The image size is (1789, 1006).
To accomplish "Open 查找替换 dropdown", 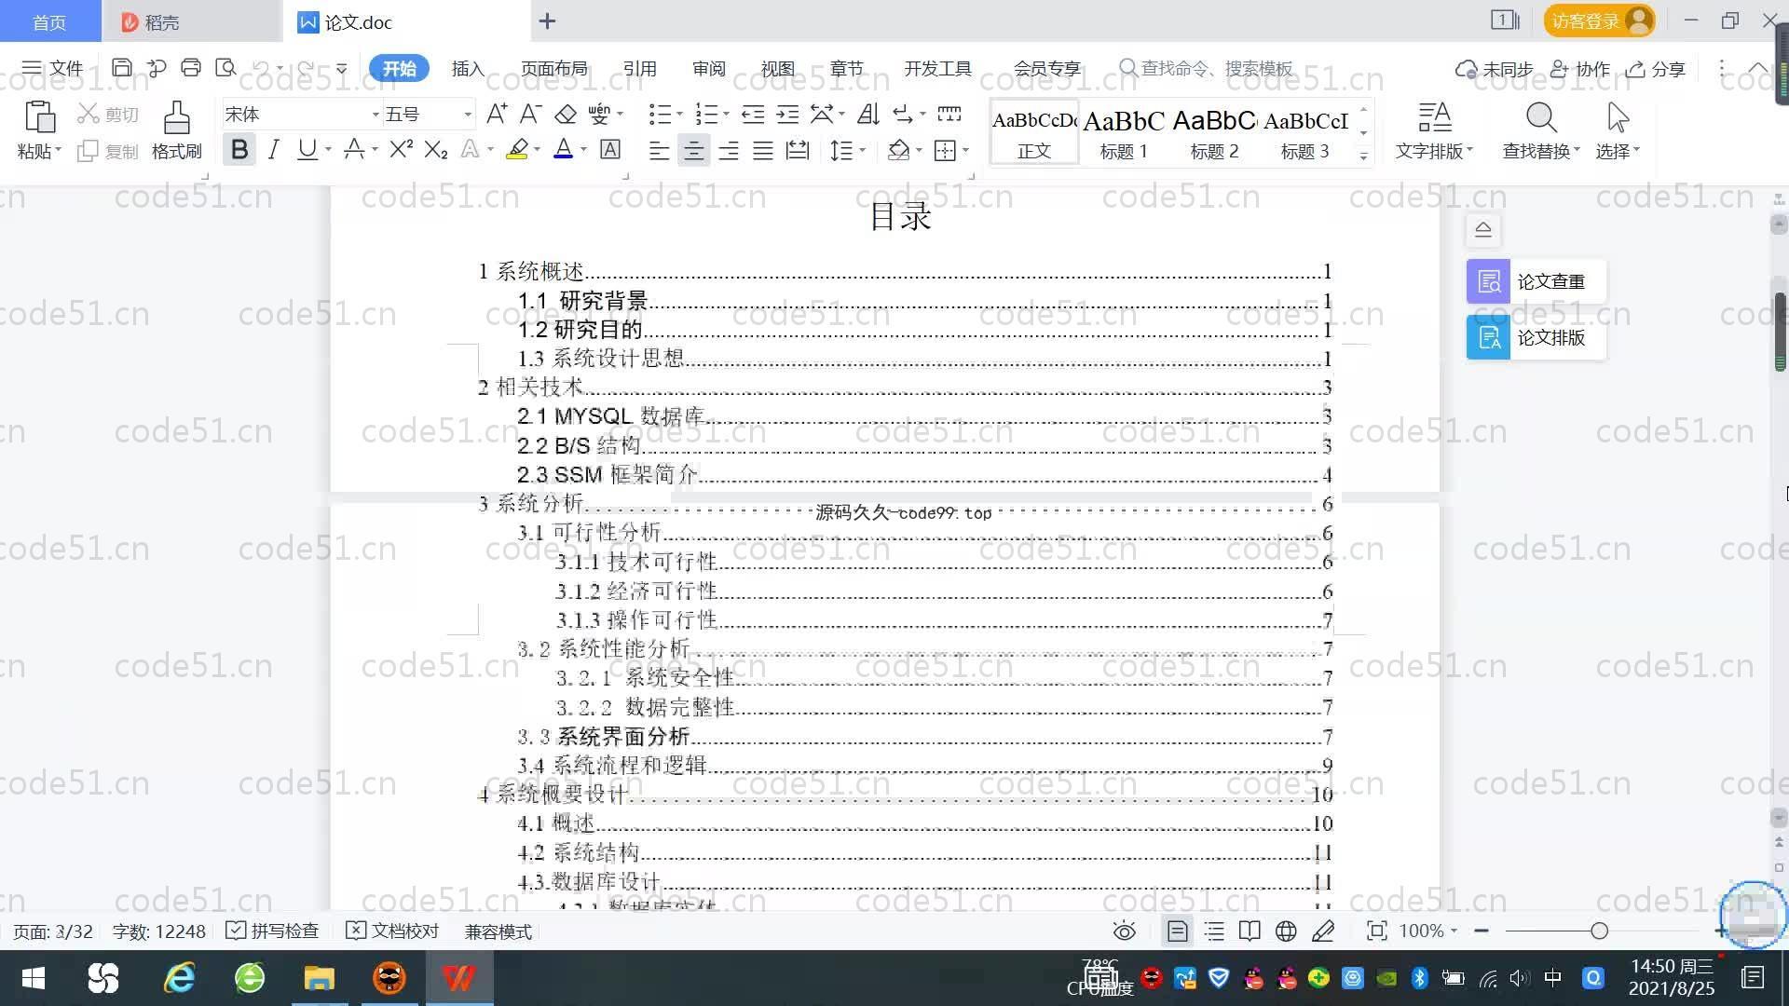I will tap(1541, 150).
